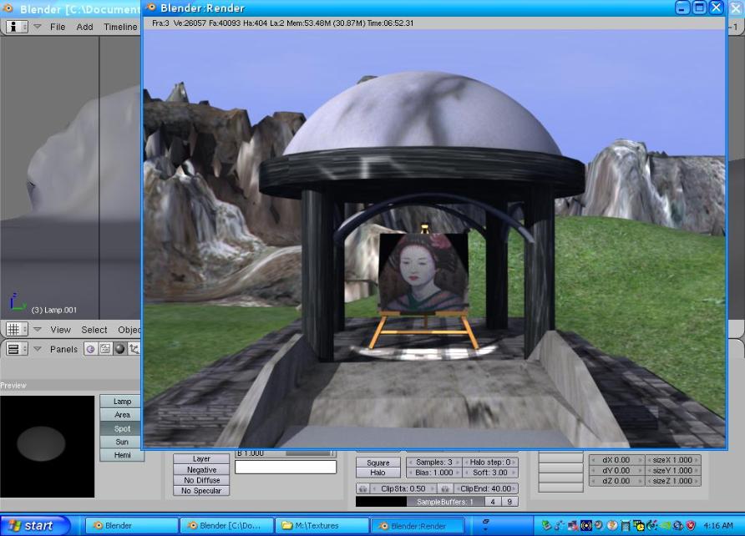Collapse the Panels header menu triangle

(38, 349)
